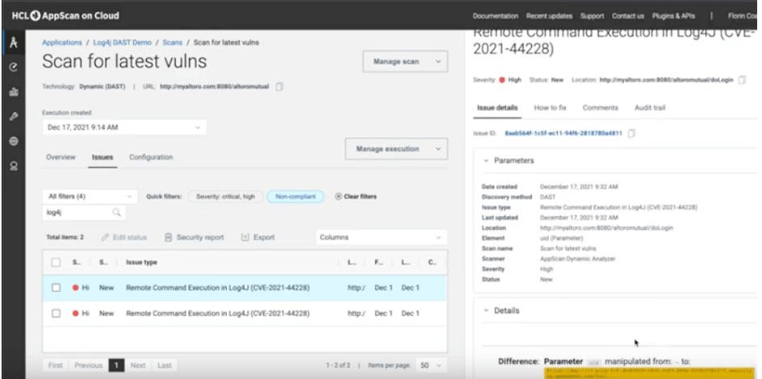Image resolution: width=762 pixels, height=379 pixels.
Task: Open the All filters (4) dropdown
Action: [90, 197]
